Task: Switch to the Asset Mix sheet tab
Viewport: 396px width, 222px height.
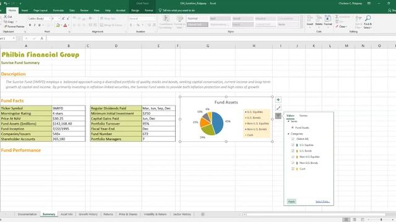Action: 67,215
